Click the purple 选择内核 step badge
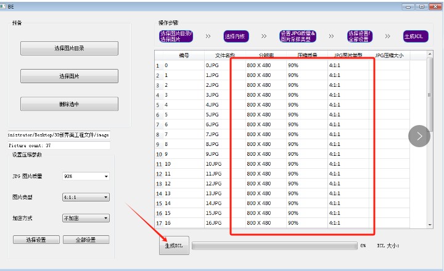Viewport: 444px width, 271px height. pyautogui.click(x=236, y=36)
